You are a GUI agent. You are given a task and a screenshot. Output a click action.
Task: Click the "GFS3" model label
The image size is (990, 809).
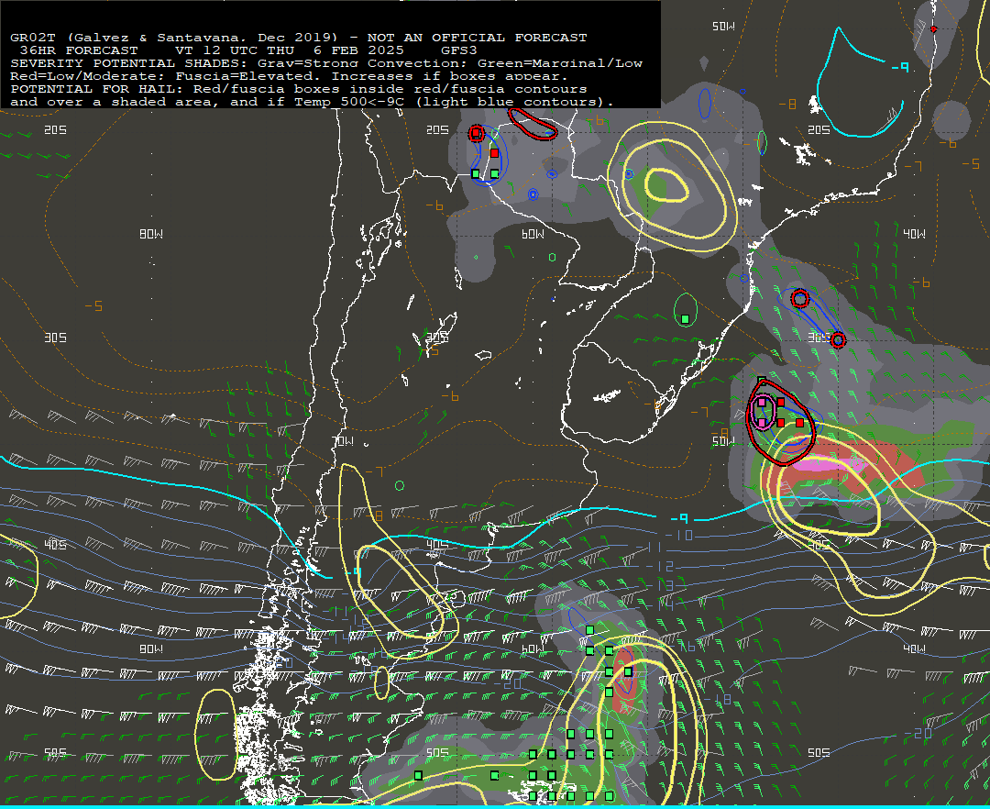(459, 50)
